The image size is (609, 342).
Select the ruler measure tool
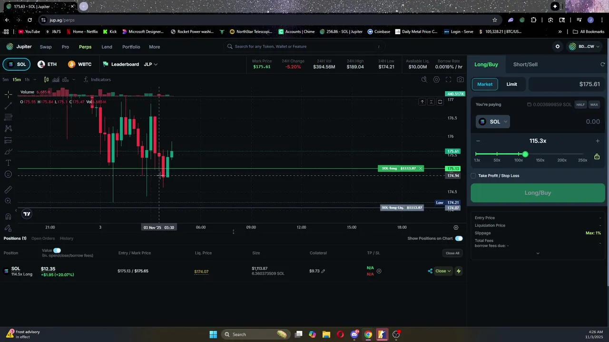pyautogui.click(x=8, y=190)
